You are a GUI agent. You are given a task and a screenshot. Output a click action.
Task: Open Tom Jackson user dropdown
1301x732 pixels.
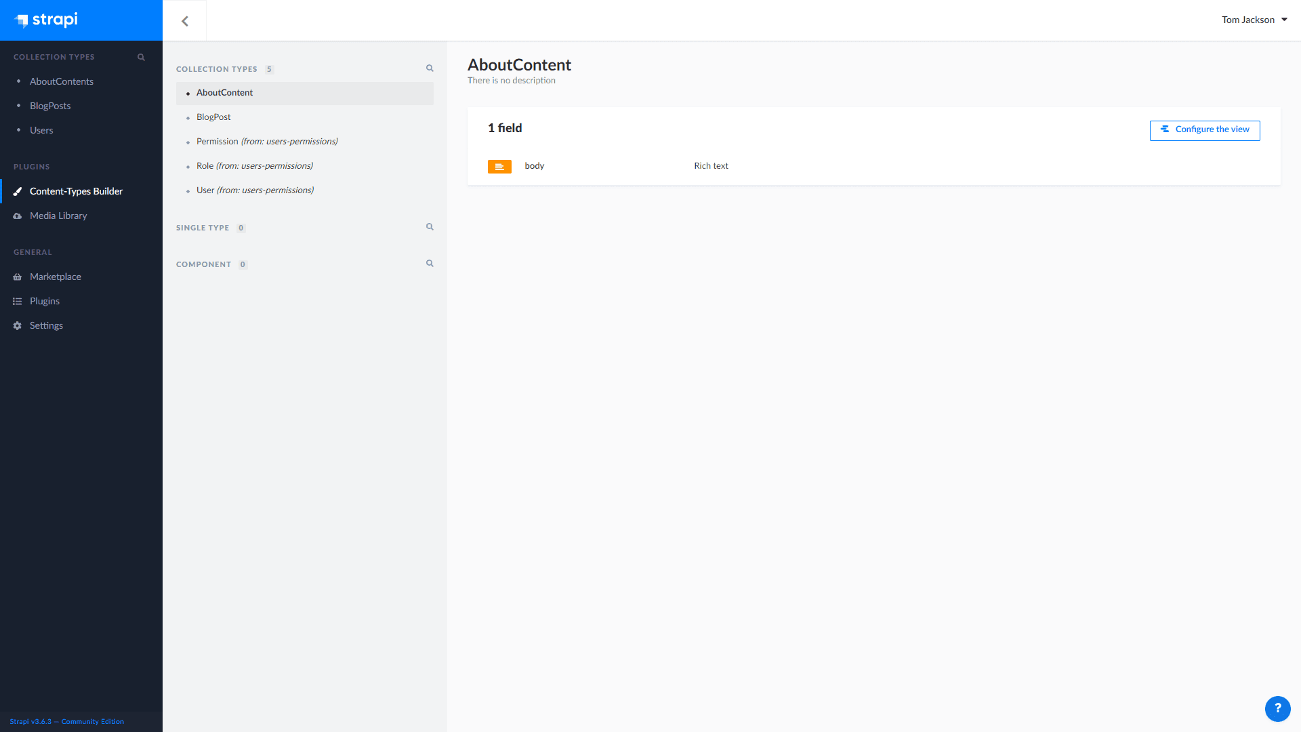(1254, 20)
